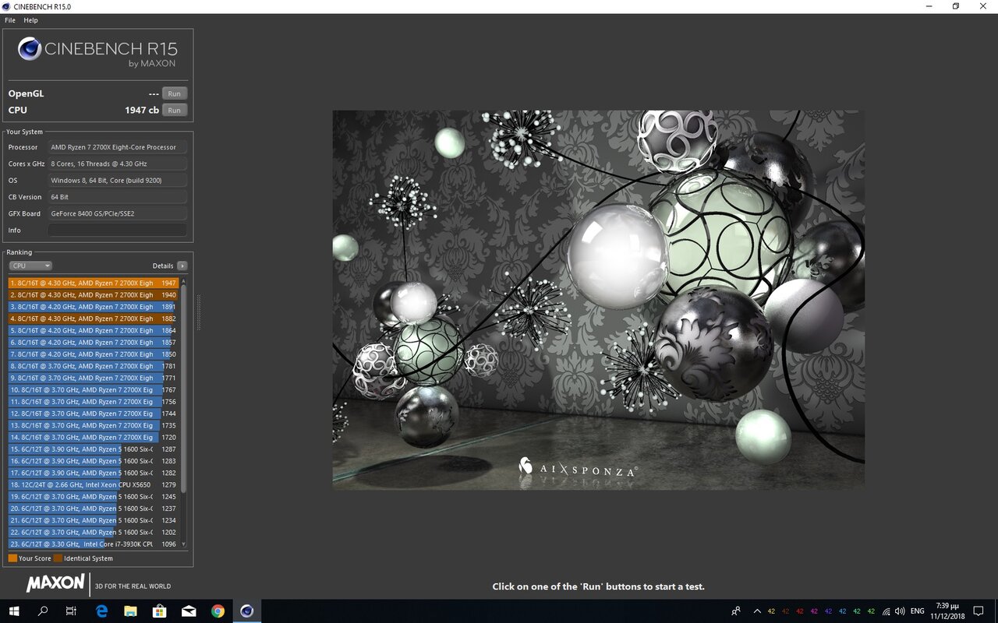Click the Cinebench R15 logo sphere
998x623 pixels.
[30, 50]
